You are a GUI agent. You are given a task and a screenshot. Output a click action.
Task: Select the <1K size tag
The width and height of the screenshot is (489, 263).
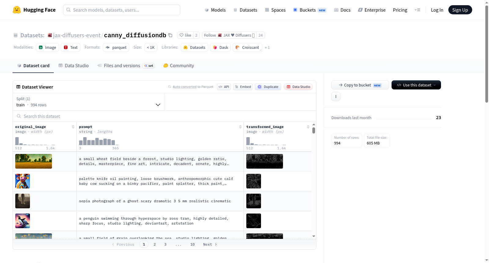click(x=151, y=47)
